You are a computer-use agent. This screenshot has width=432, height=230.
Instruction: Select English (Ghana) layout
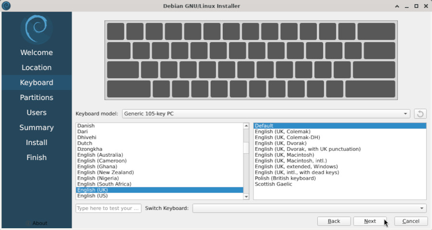coord(159,166)
